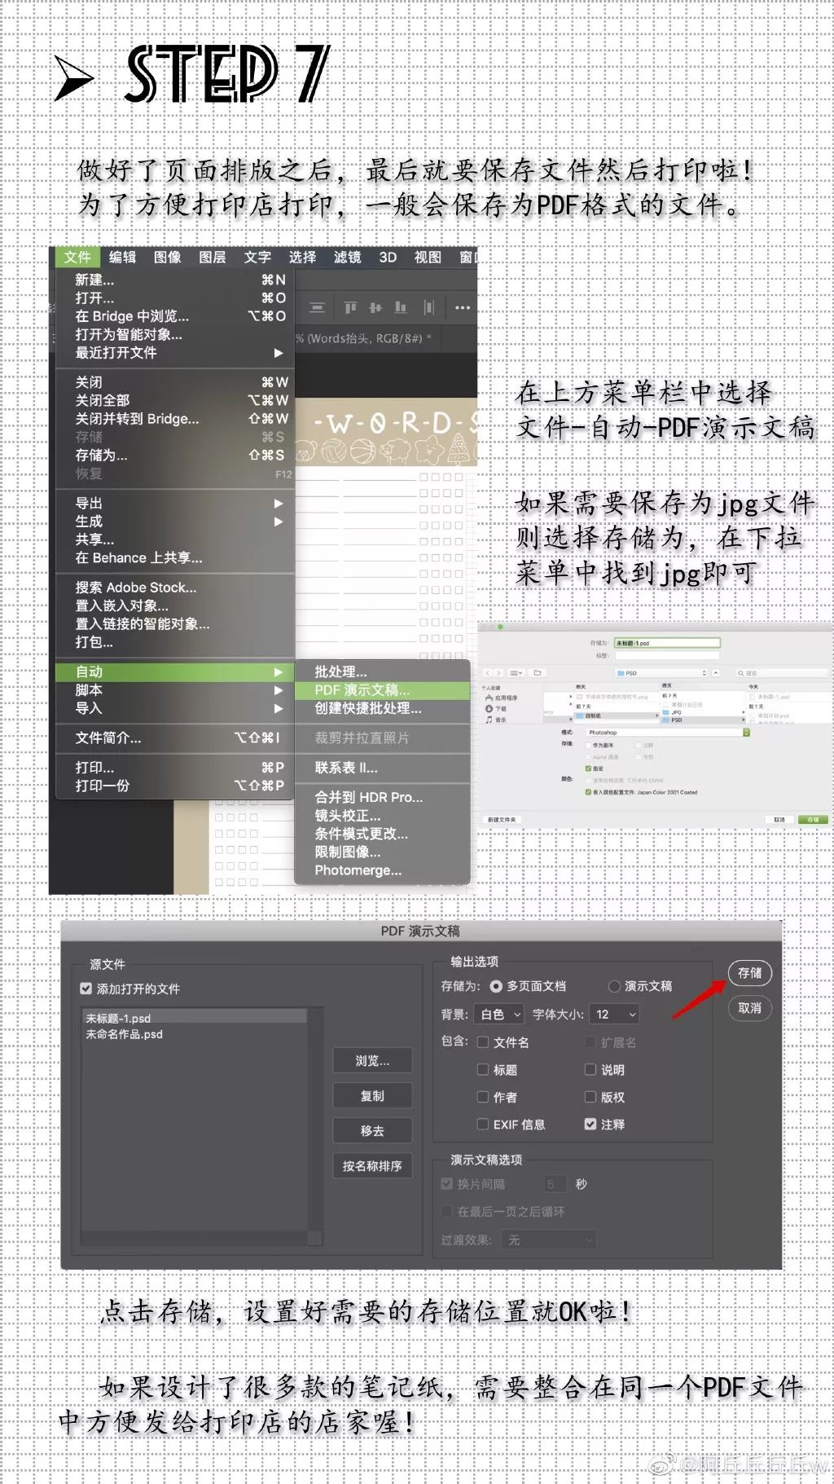
Task: Enable the 版权 checkbox
Action: [590, 1097]
